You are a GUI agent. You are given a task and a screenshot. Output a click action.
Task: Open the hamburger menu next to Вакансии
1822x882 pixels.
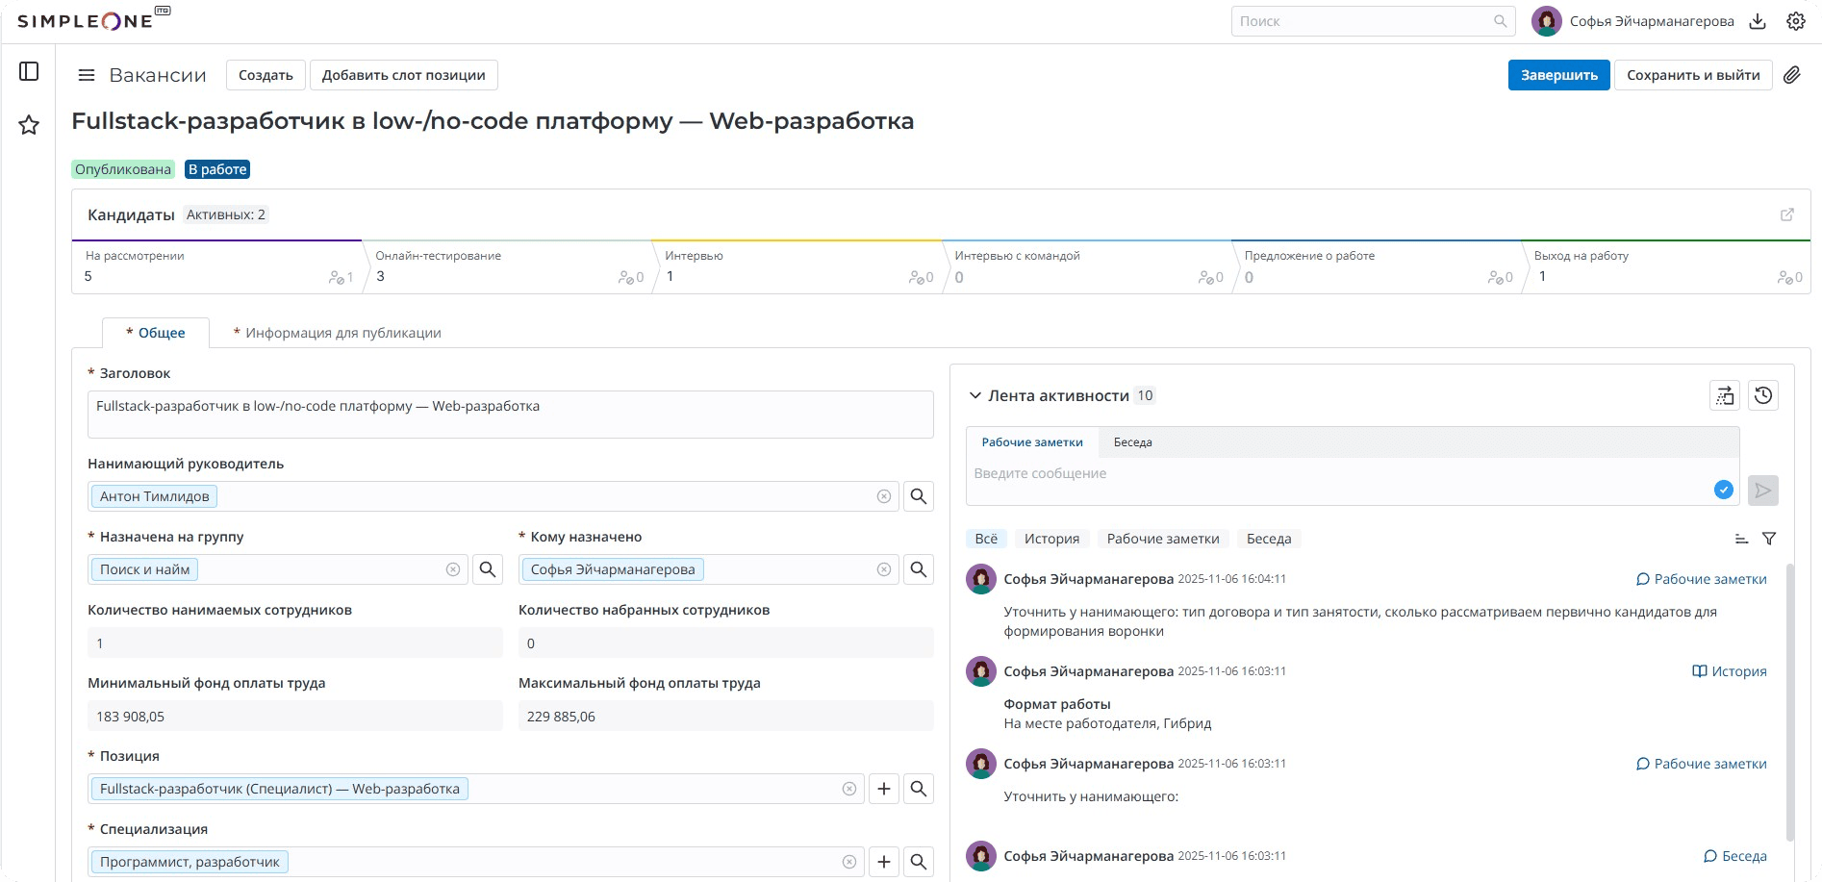(87, 75)
